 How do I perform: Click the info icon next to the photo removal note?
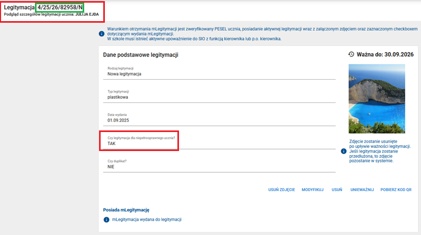[x=344, y=151]
